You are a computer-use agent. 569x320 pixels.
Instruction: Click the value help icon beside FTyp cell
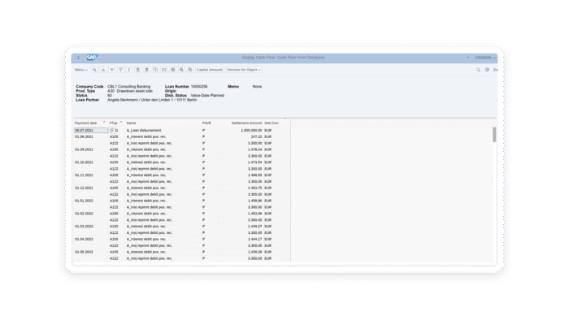pos(111,130)
